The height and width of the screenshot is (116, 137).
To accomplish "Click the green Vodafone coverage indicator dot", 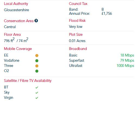I will [x=37, y=61].
